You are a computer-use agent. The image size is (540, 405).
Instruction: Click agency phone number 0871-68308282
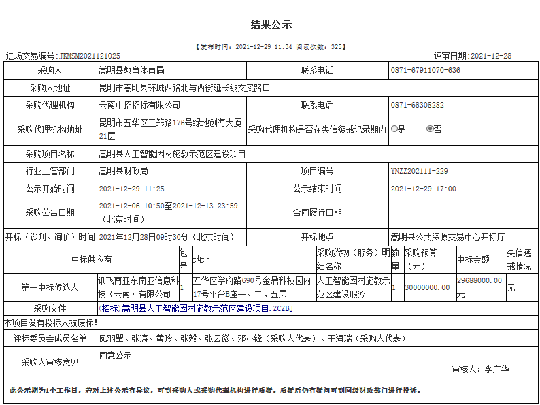coord(417,105)
